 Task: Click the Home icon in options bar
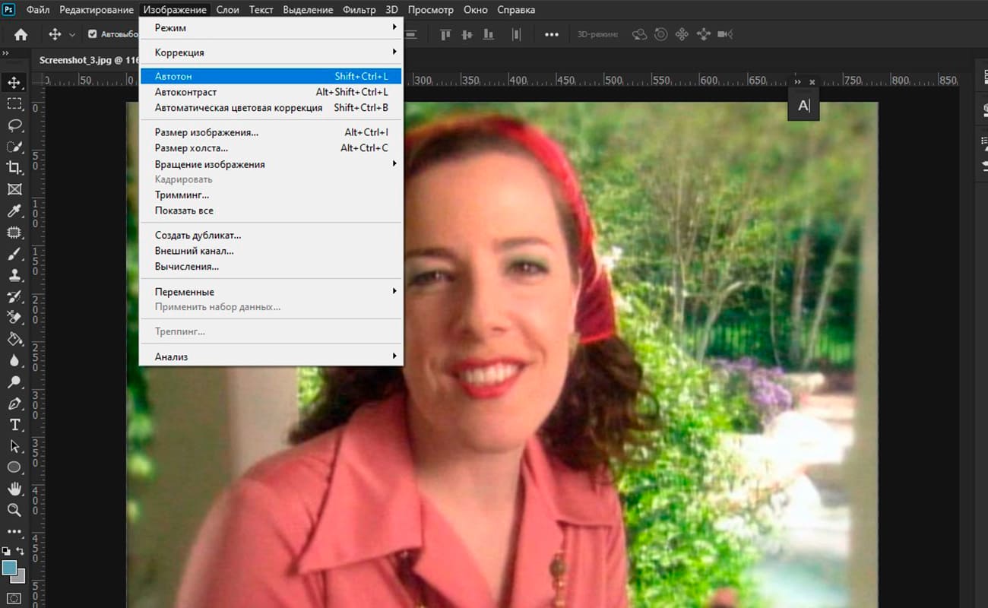[21, 34]
